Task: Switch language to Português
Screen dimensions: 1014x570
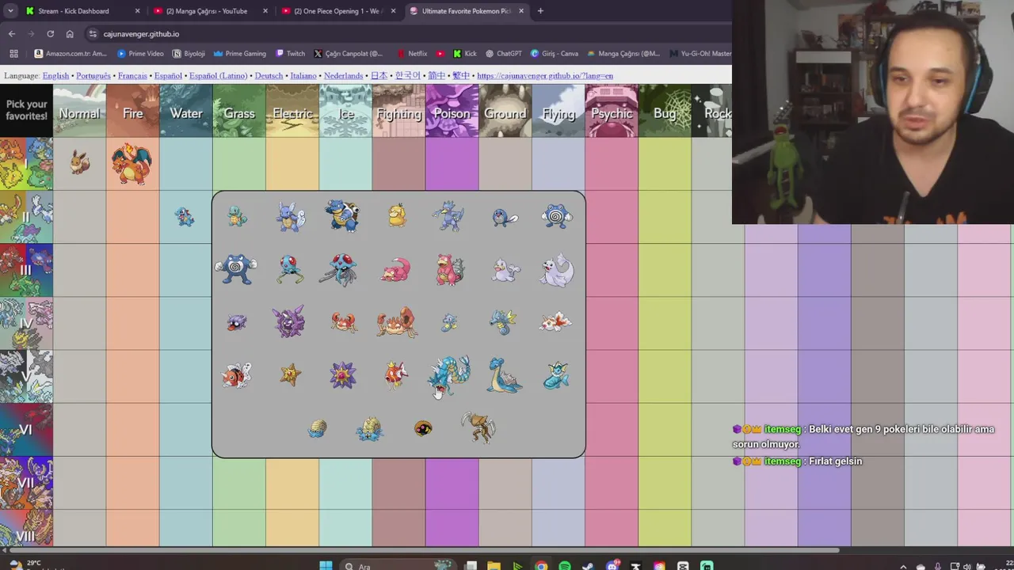Action: click(x=93, y=76)
